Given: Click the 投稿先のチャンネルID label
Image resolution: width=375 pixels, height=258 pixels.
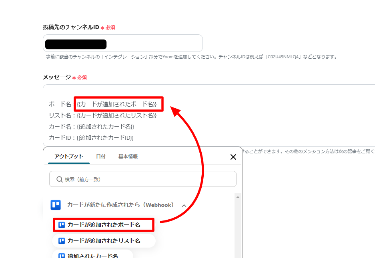Looking at the screenshot, I should point(71,27).
